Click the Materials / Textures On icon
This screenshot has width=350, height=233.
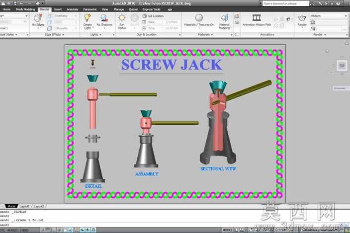pyautogui.click(x=199, y=17)
